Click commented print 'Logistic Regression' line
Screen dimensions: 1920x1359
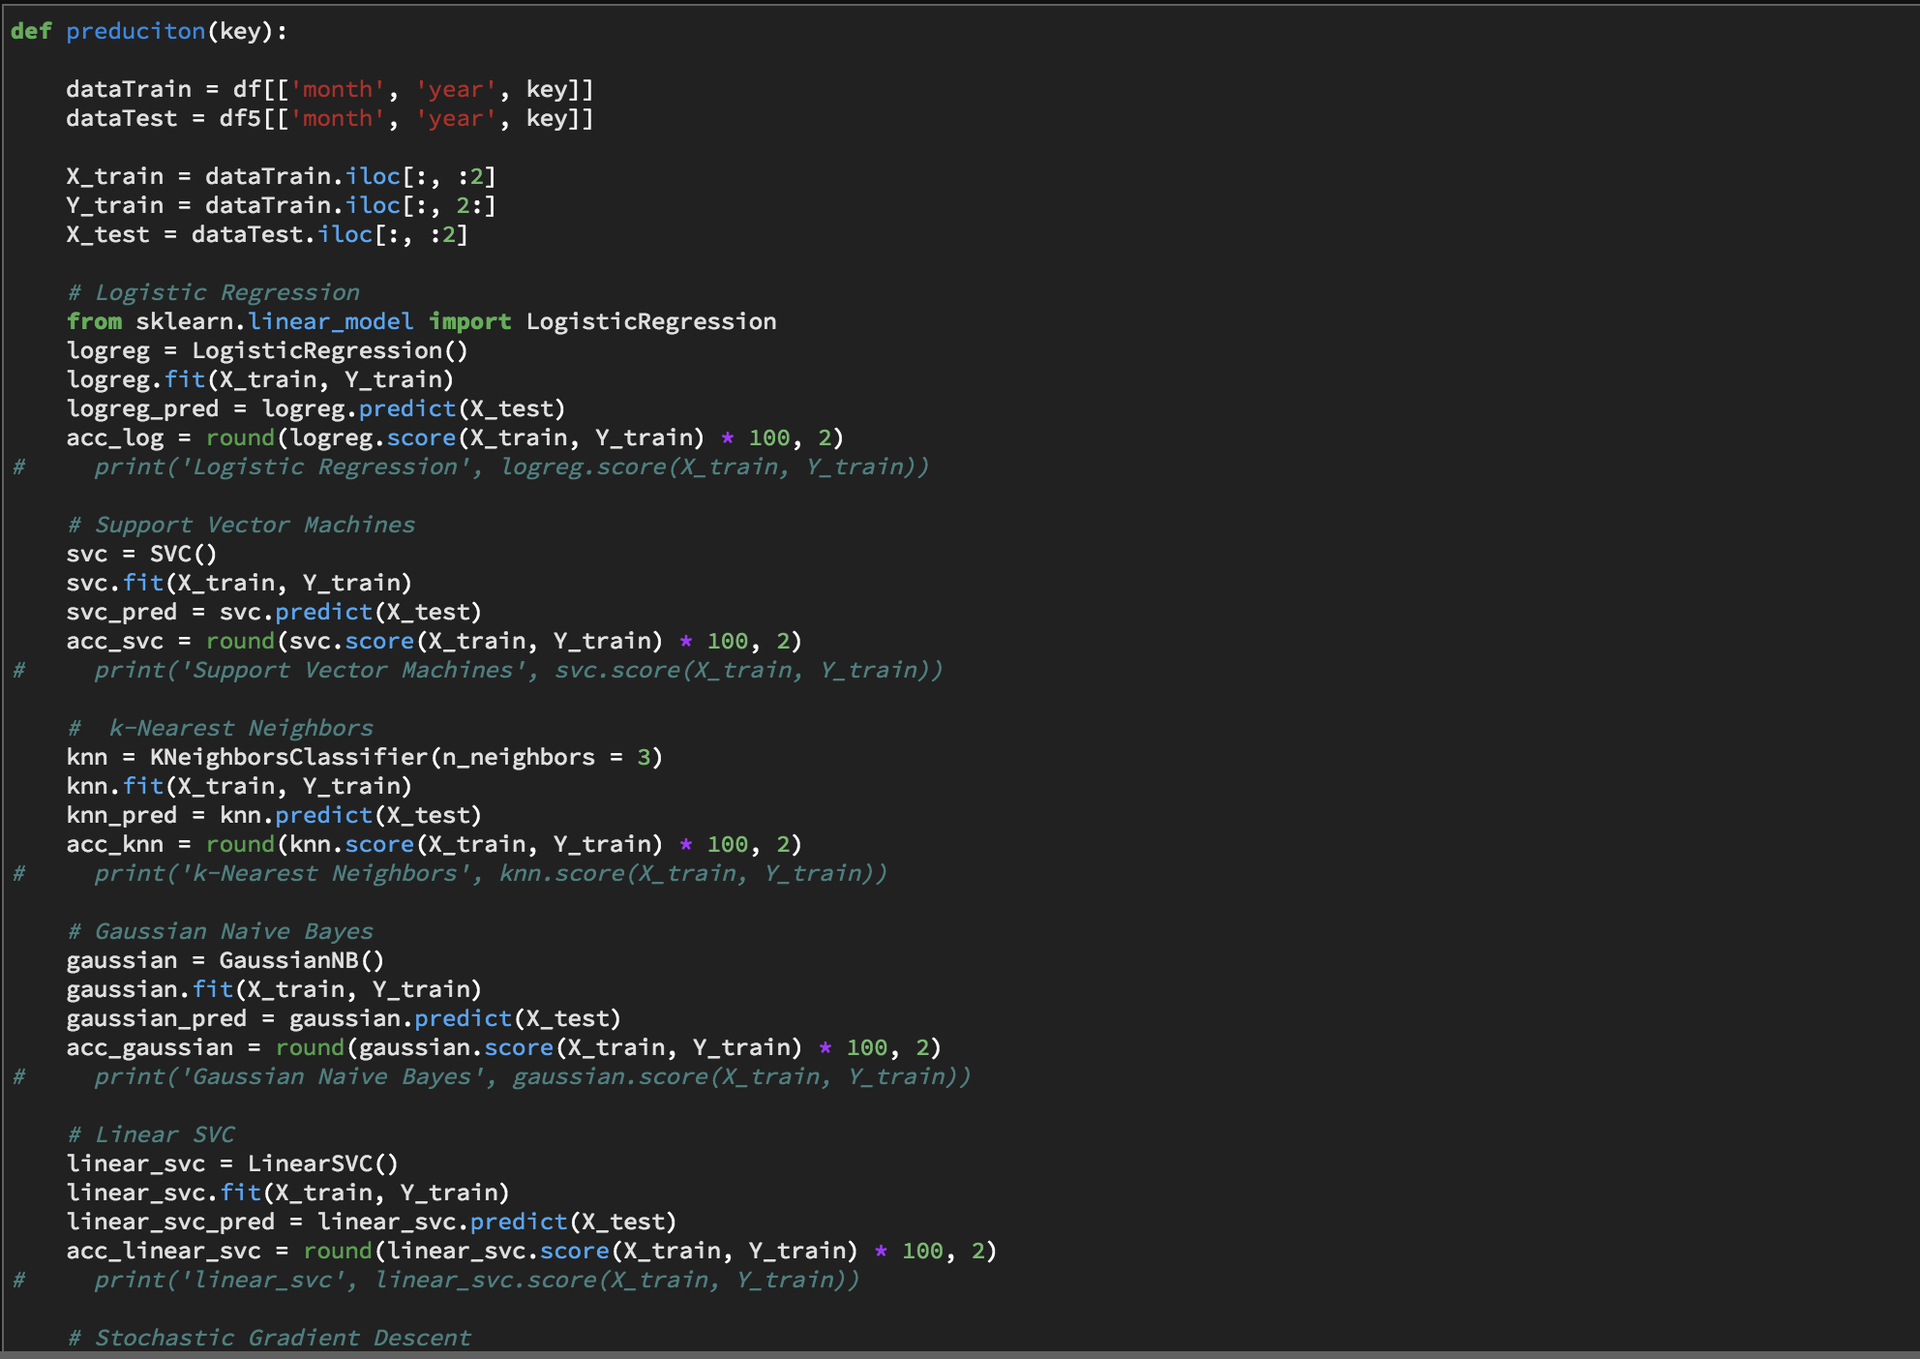pos(471,467)
